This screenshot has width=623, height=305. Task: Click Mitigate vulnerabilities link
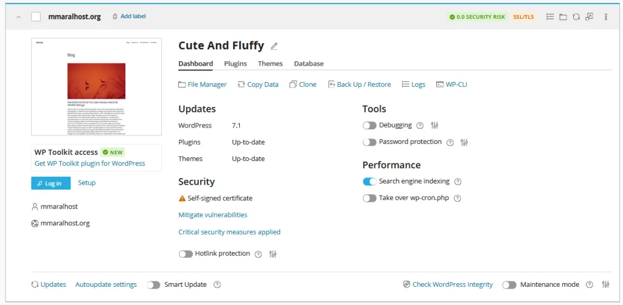click(x=213, y=214)
